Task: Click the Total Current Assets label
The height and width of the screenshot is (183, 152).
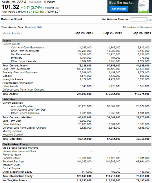Action: click(15, 66)
